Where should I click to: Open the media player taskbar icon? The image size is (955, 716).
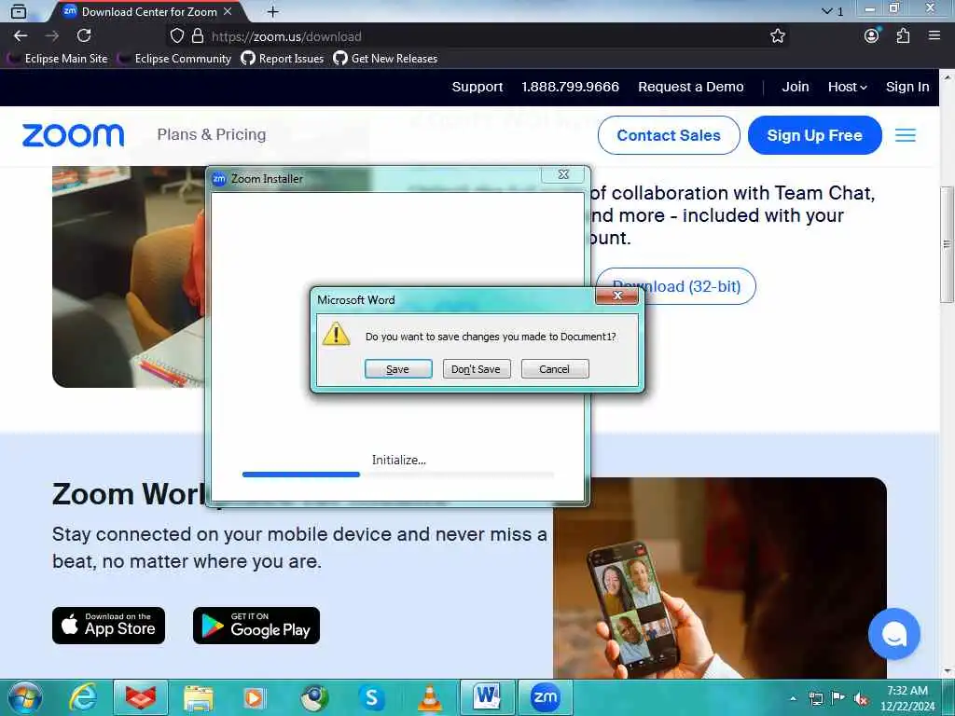point(256,697)
